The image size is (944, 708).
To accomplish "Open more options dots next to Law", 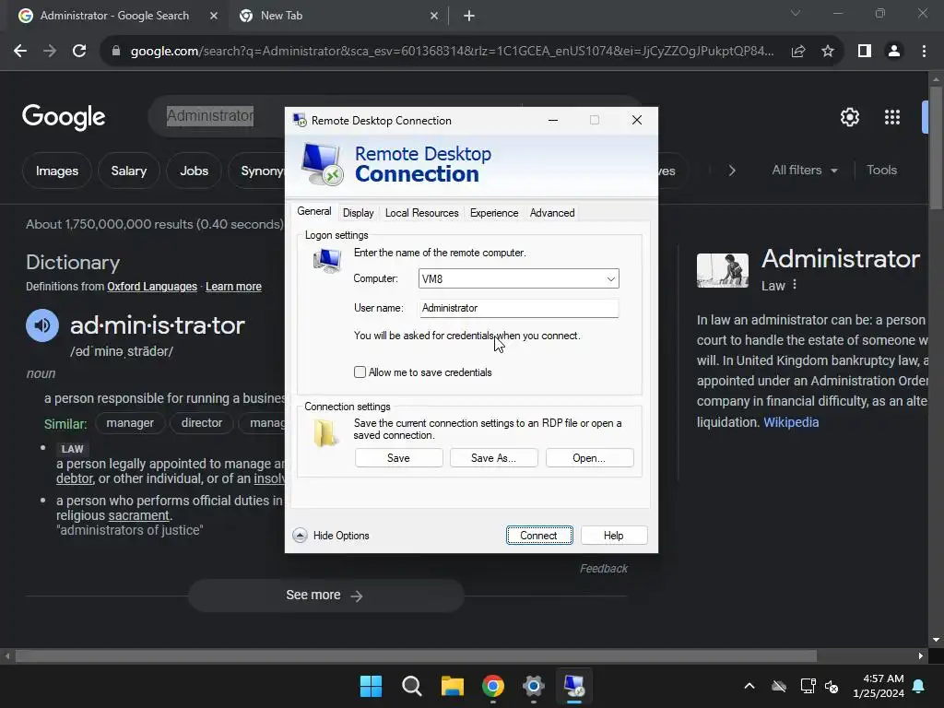I will click(x=795, y=284).
